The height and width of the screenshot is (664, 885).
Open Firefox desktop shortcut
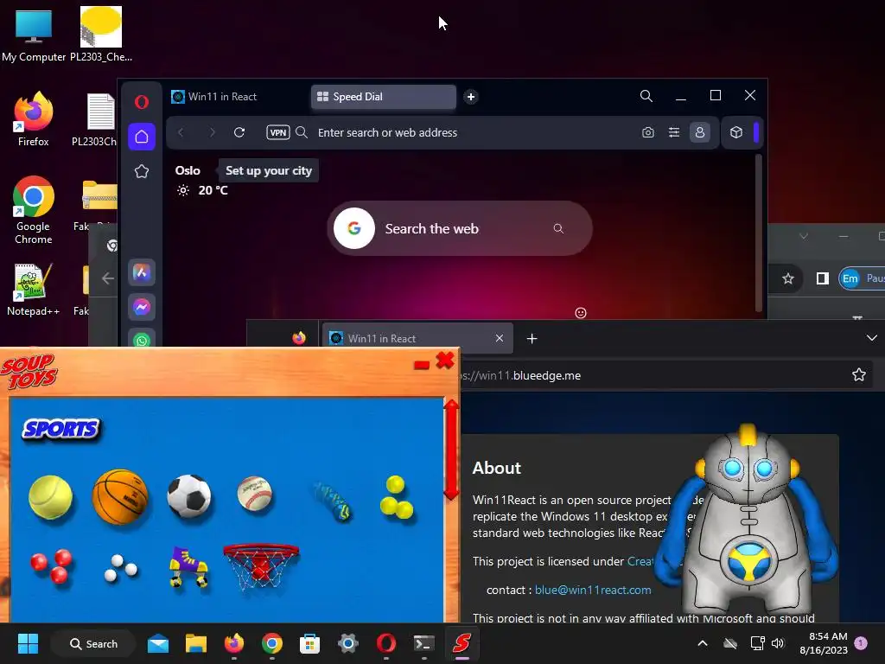click(34, 119)
